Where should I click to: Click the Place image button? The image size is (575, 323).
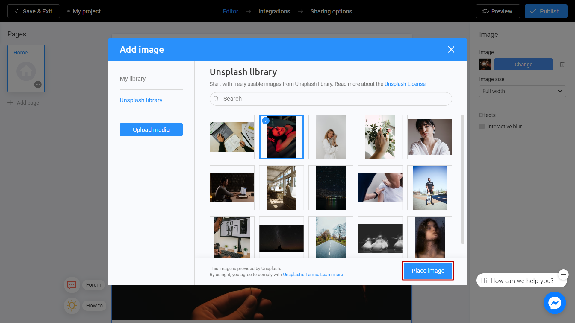tap(428, 271)
